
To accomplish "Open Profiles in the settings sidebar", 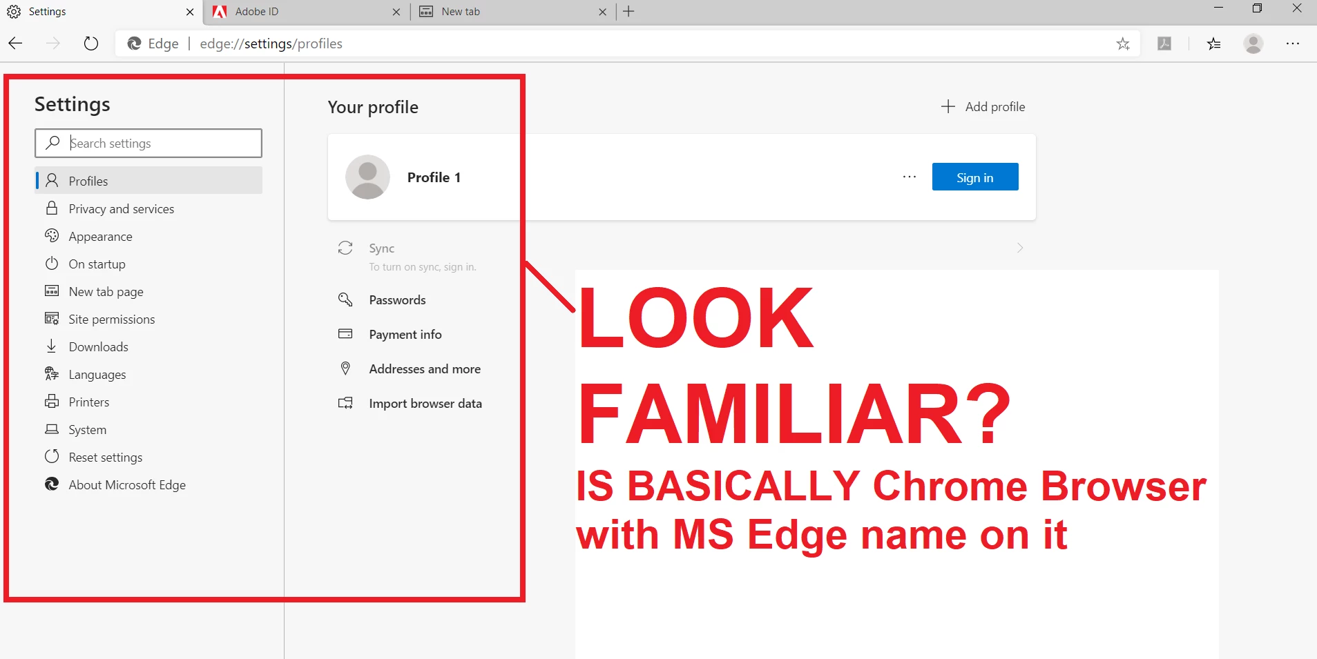I will pos(148,181).
